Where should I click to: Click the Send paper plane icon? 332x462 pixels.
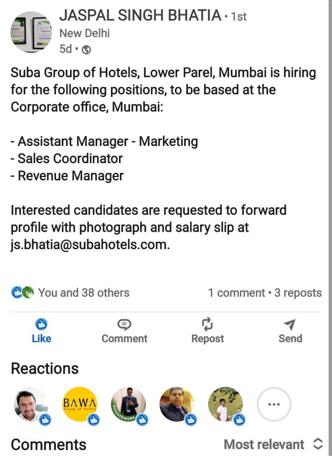point(290,325)
